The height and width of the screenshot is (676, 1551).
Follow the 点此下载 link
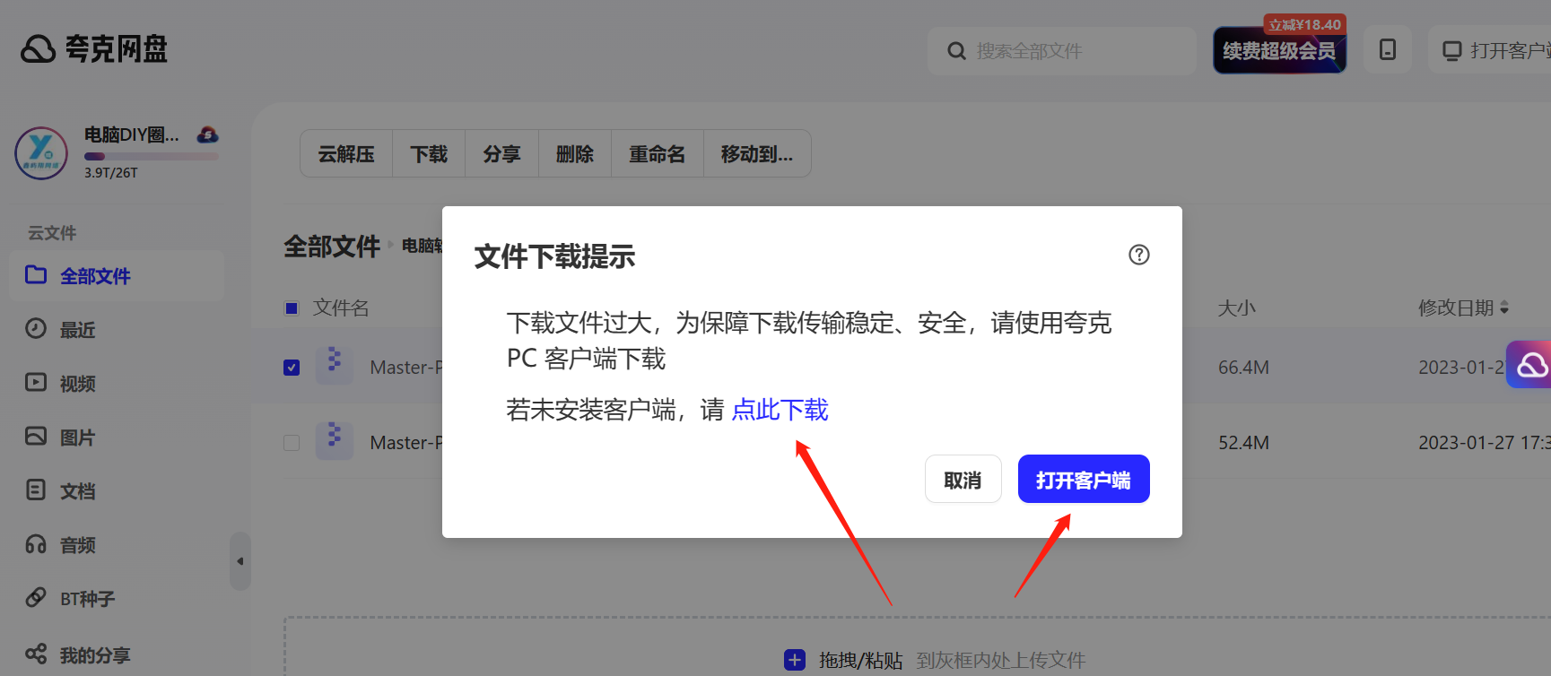(780, 410)
